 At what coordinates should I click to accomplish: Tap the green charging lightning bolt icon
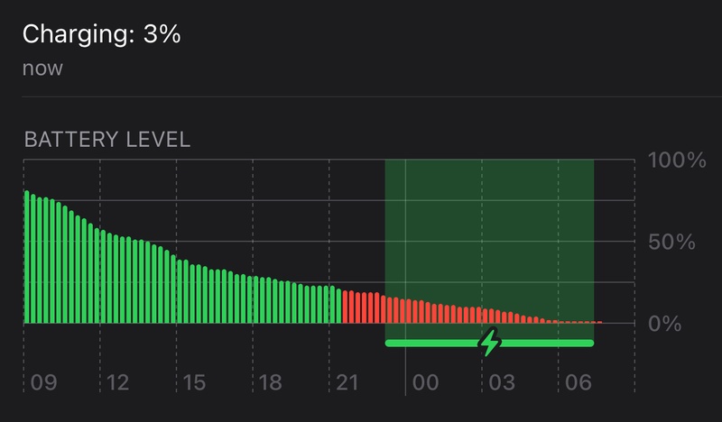489,342
